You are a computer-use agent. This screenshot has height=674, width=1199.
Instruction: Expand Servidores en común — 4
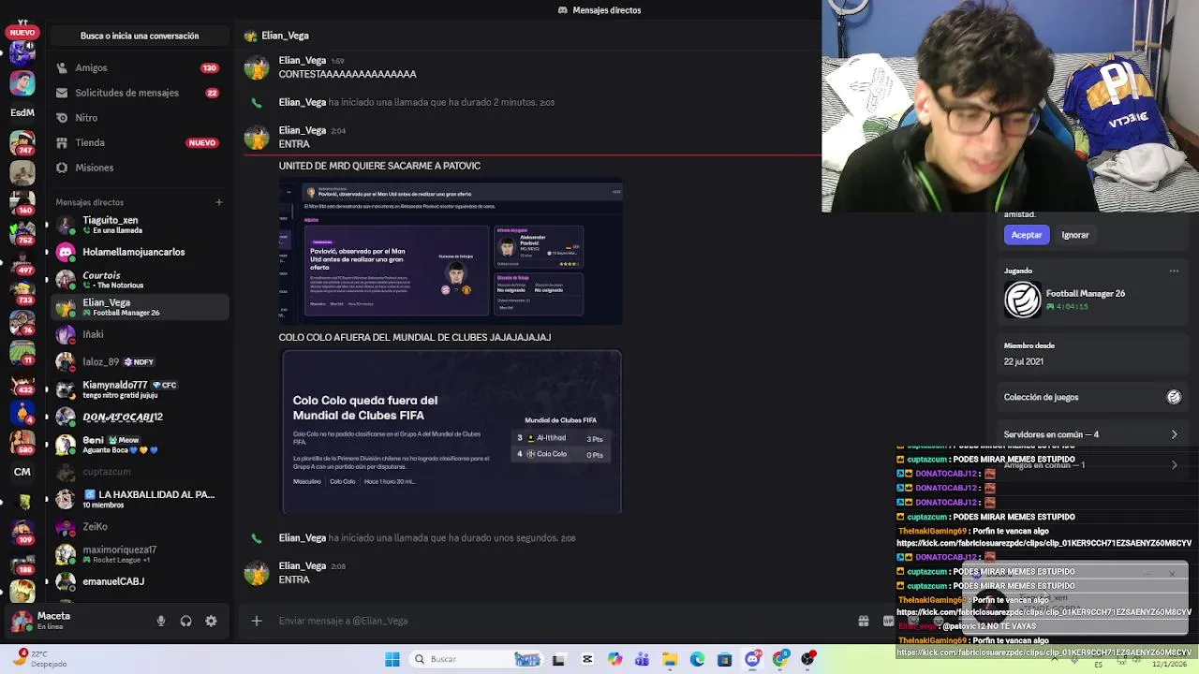1092,434
